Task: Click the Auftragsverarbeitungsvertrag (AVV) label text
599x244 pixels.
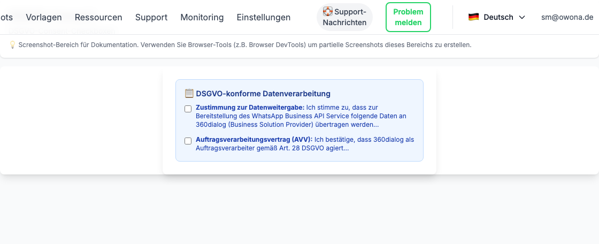Action: [254, 140]
